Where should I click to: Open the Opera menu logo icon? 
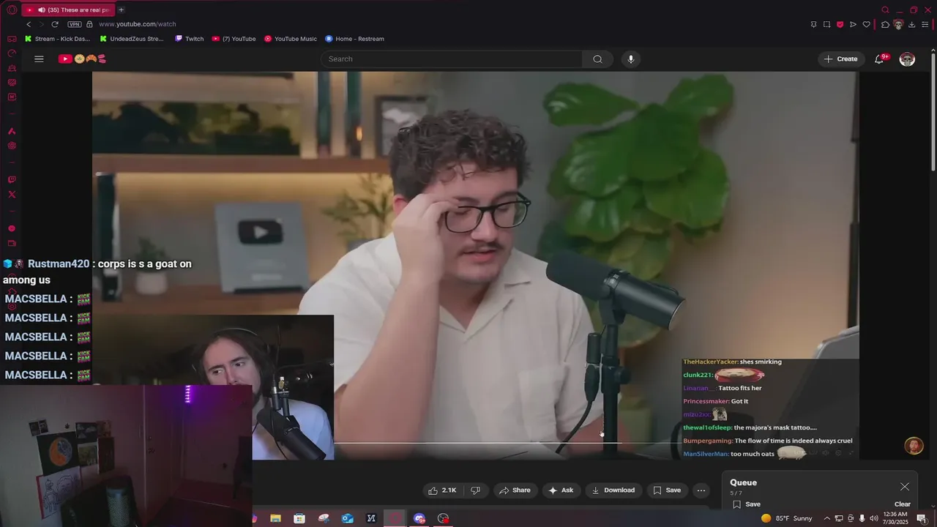tap(11, 10)
